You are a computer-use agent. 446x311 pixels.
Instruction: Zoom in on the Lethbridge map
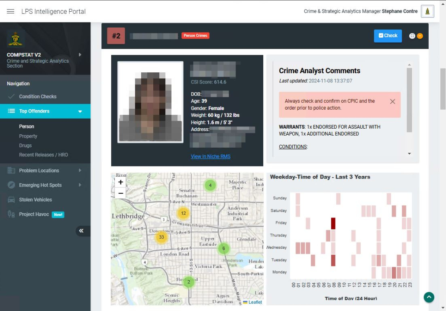120,182
